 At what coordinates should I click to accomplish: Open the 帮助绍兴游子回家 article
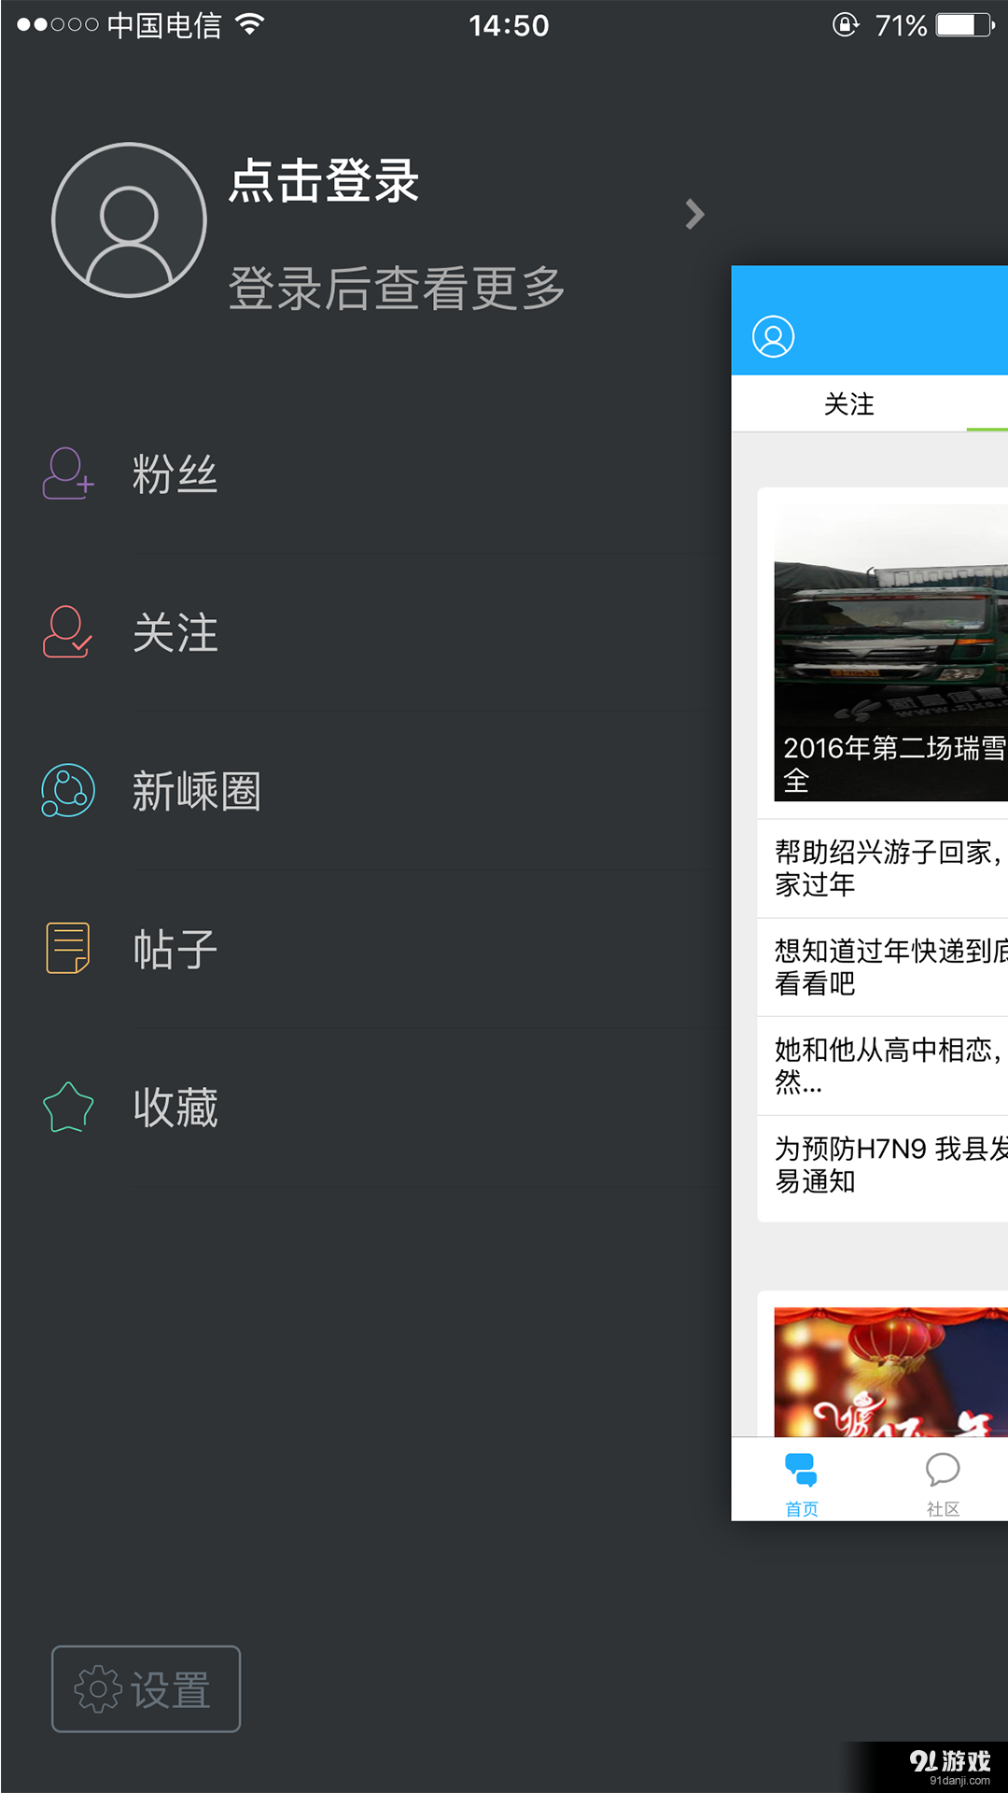[x=883, y=868]
